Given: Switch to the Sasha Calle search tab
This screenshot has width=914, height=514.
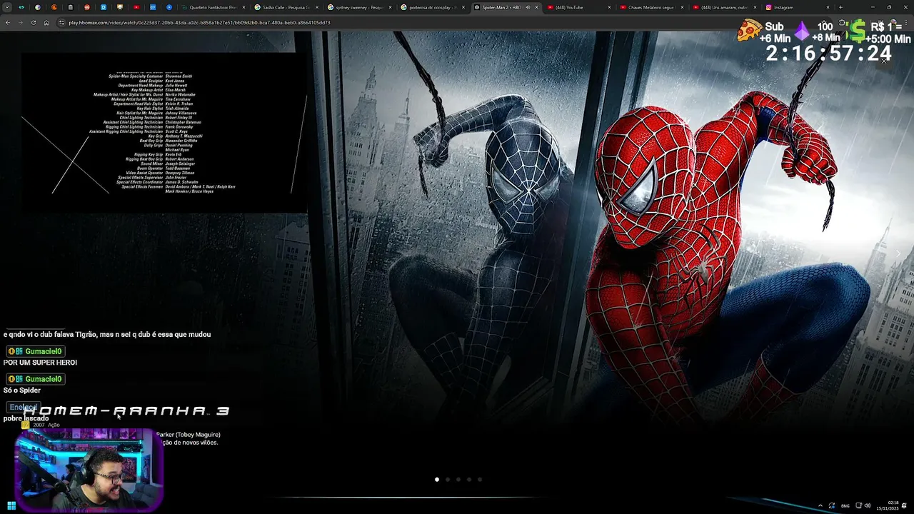Looking at the screenshot, I should coord(285,7).
